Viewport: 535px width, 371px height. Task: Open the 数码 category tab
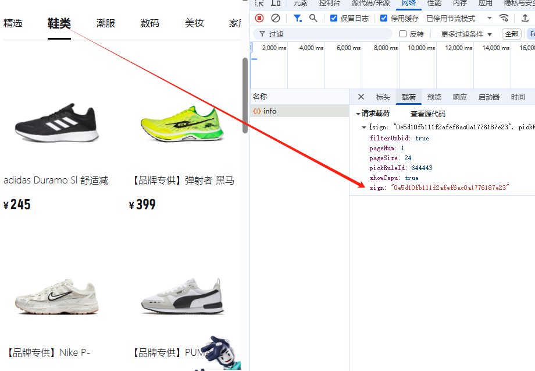[150, 23]
